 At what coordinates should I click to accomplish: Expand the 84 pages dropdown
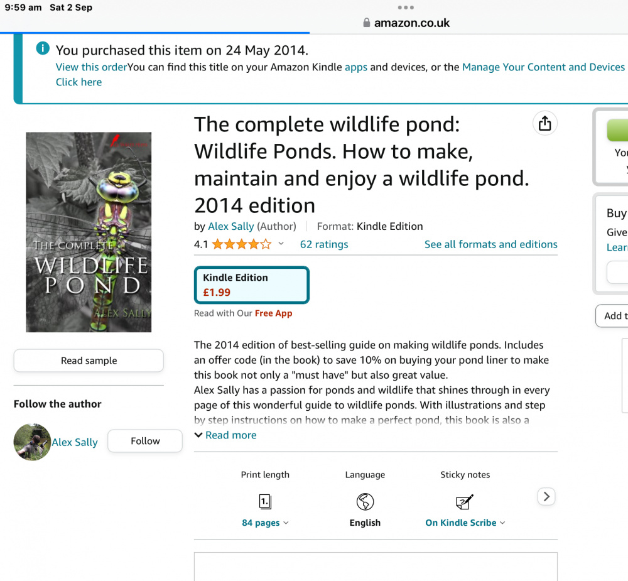(x=265, y=523)
